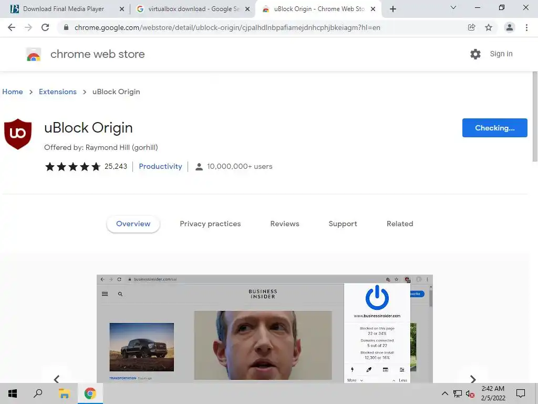Image resolution: width=538 pixels, height=404 pixels.
Task: Open the Windows Start menu
Action: pos(13,393)
